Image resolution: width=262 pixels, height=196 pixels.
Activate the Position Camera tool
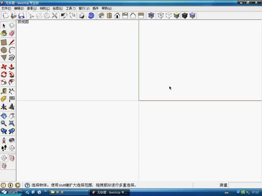pos(4,140)
